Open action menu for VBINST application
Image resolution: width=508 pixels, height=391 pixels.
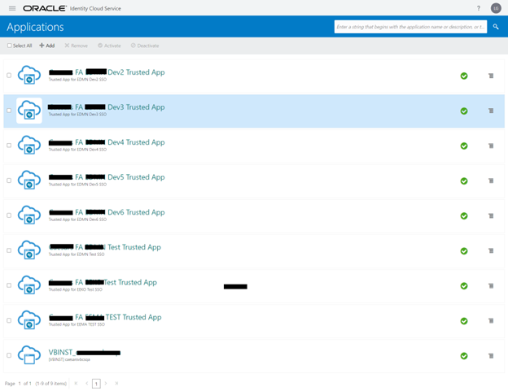[491, 355]
